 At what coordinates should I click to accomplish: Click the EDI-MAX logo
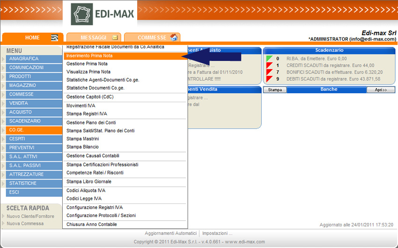(x=103, y=14)
